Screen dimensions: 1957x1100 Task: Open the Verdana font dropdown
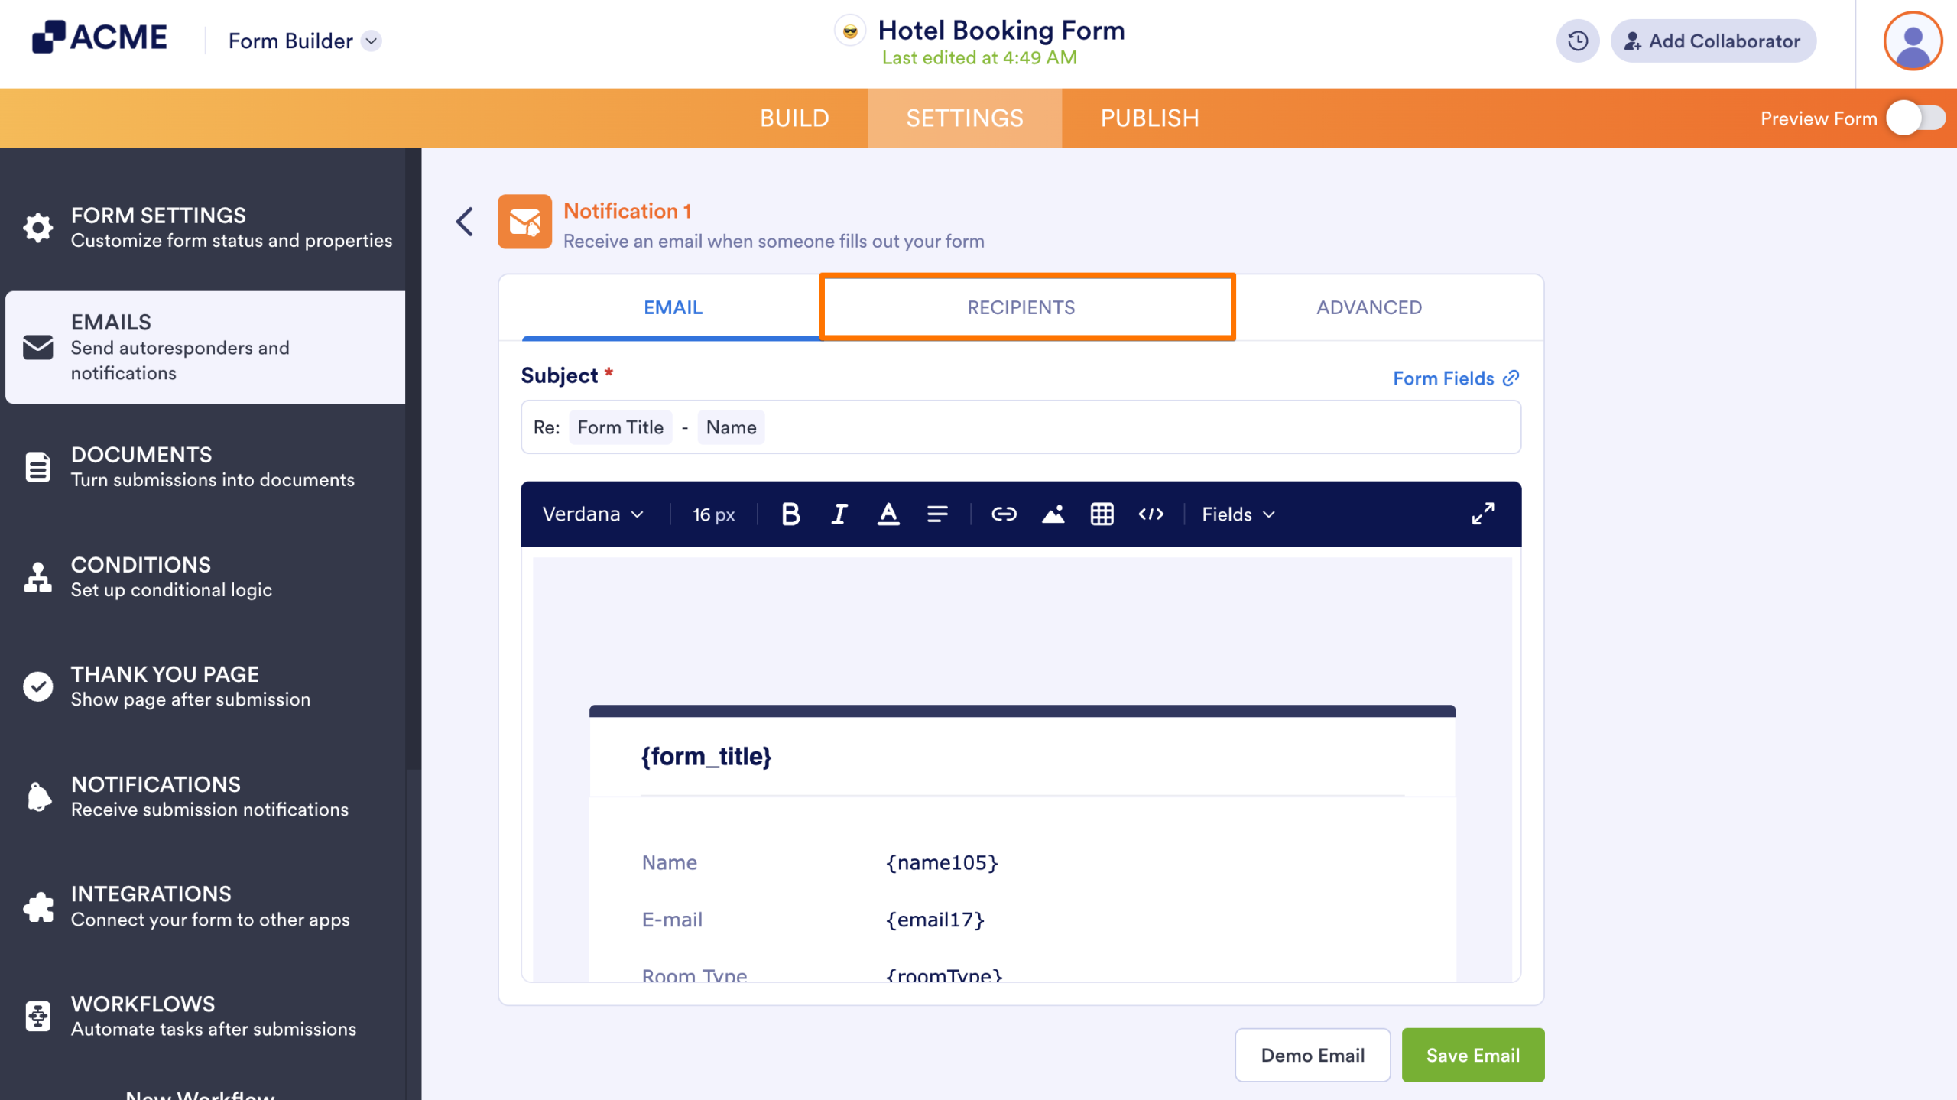pos(593,514)
